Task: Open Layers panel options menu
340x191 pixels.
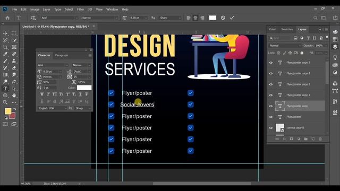Action: [326, 30]
